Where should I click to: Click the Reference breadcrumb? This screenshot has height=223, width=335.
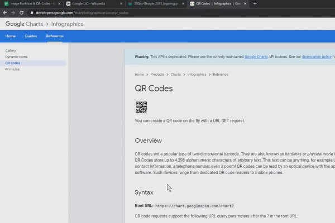tap(221, 75)
